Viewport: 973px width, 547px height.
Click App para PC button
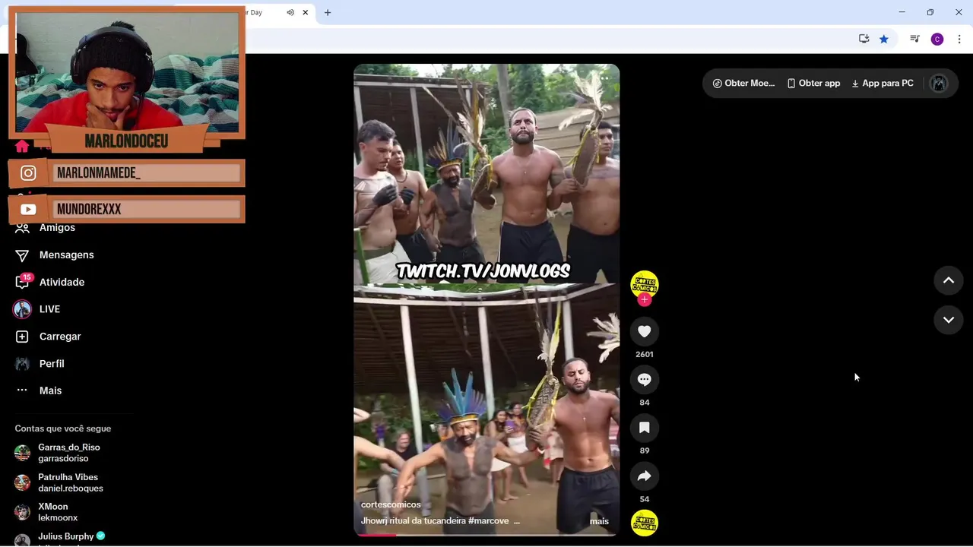(x=883, y=84)
